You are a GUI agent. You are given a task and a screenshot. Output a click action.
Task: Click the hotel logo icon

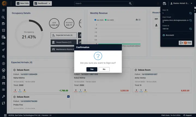[x=5, y=3]
